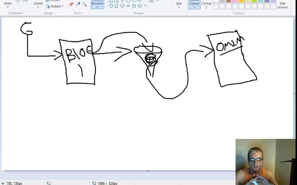Open the Paste dropdown arrow
Screen dimensions: 297x185
(8, 7)
